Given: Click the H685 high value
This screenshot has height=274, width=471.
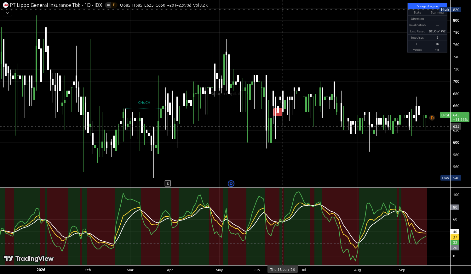Looking at the screenshot, I should [137, 5].
